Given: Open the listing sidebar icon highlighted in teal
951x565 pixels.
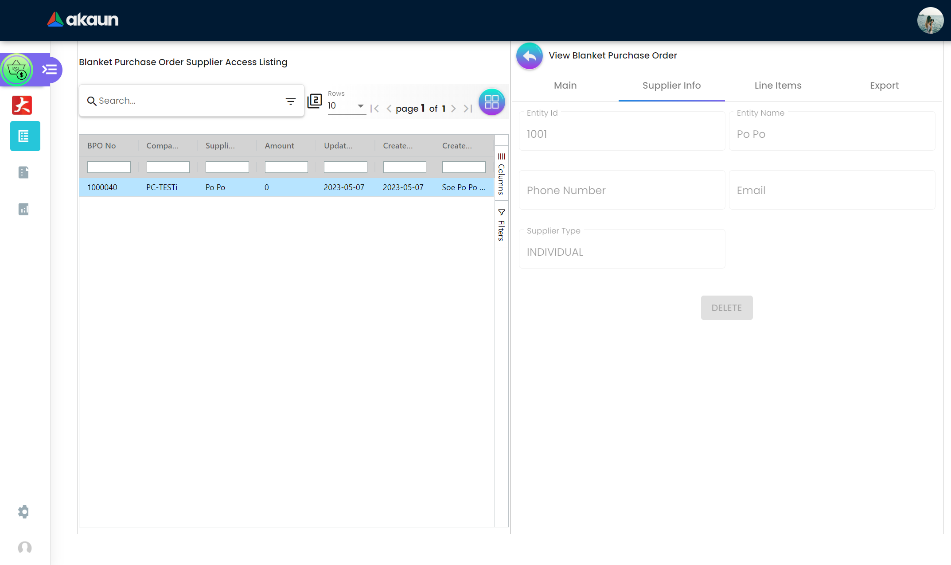Looking at the screenshot, I should point(25,136).
